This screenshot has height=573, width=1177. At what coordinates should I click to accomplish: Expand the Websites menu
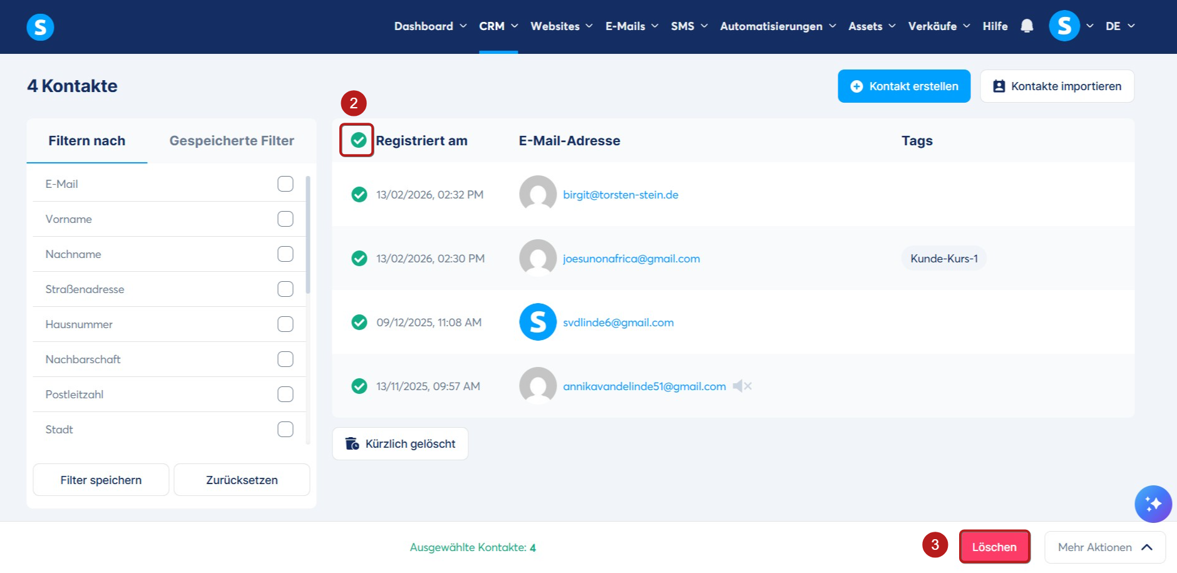tap(562, 26)
